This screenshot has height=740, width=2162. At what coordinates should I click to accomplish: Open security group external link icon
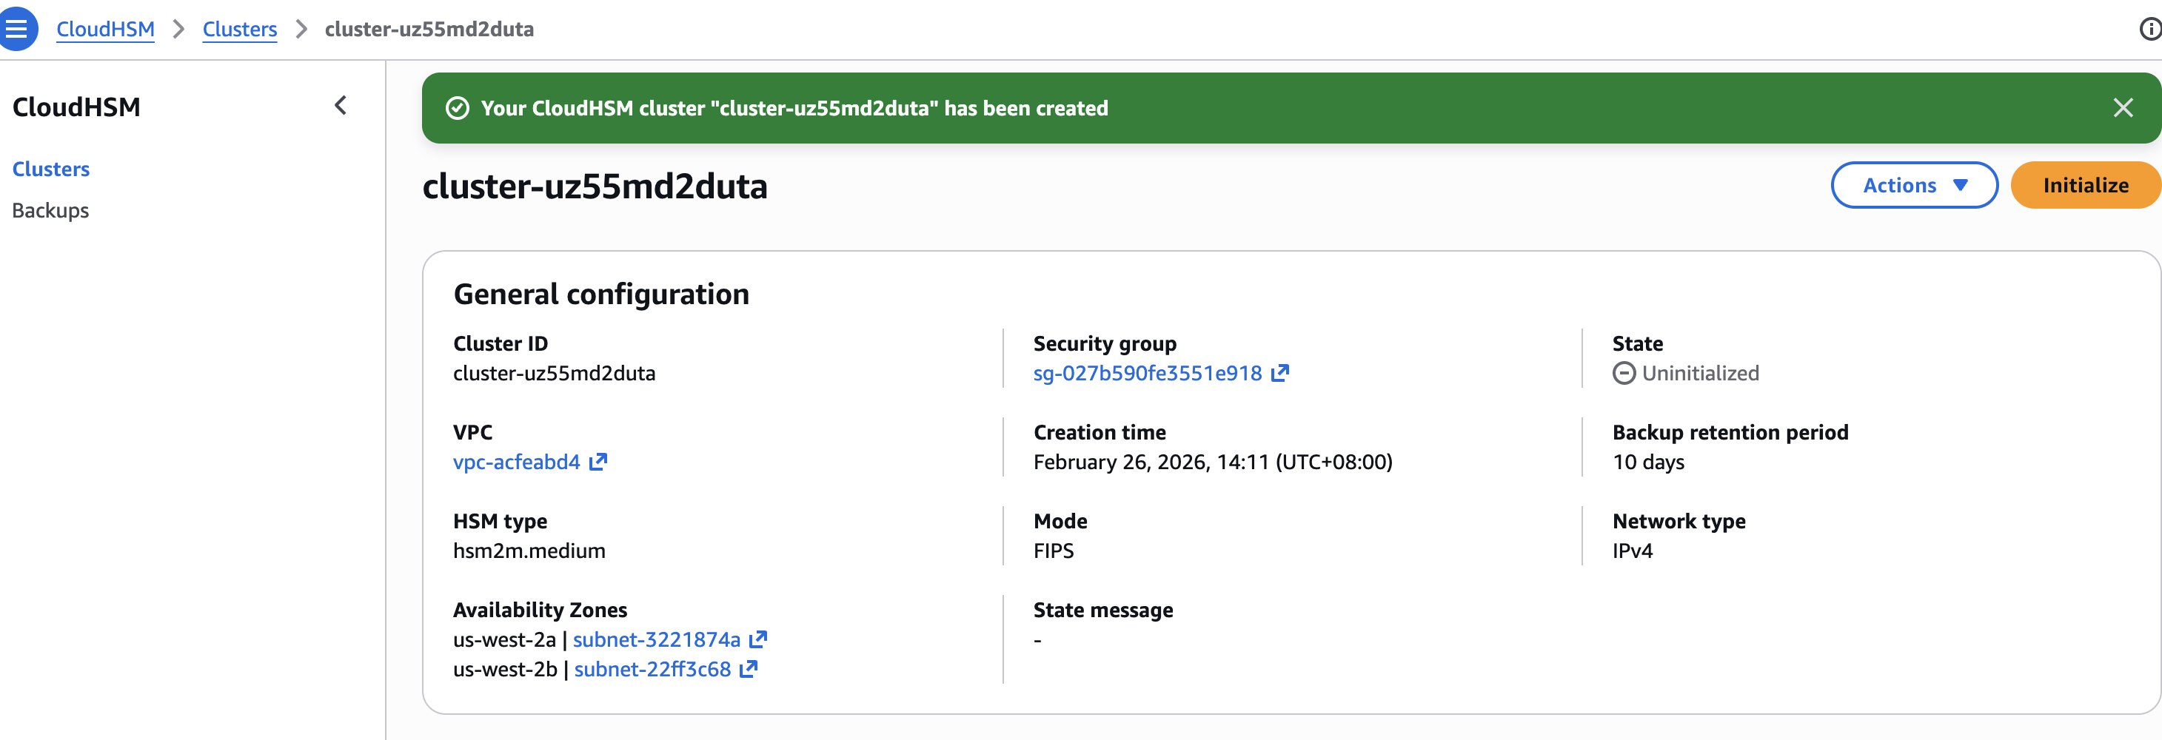[1280, 374]
